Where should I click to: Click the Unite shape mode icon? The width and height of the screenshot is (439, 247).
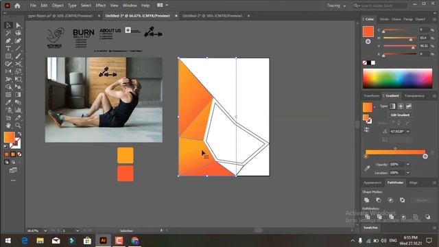tap(366, 200)
